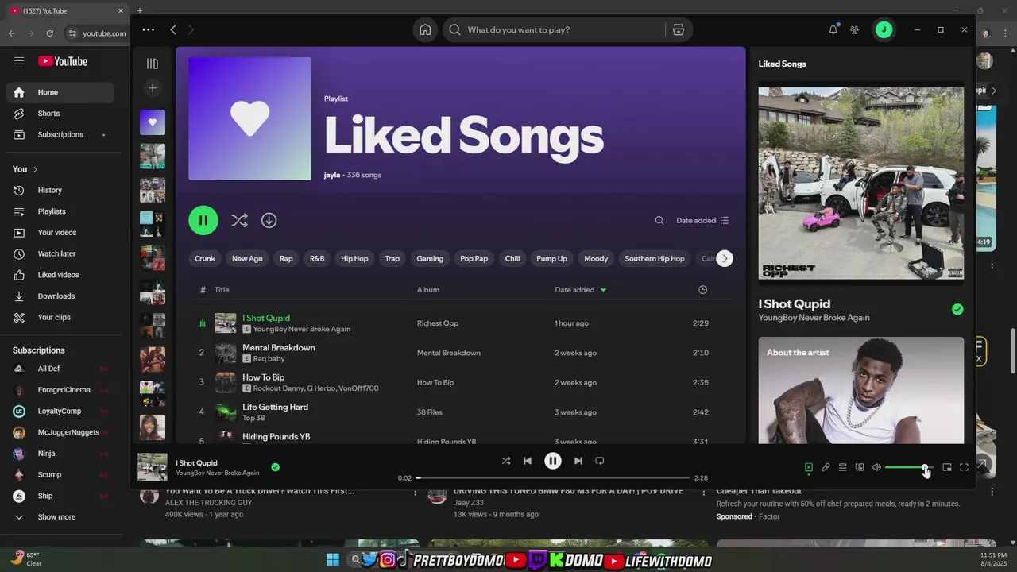
Task: Open Spotify profile avatar J
Action: pyautogui.click(x=884, y=29)
